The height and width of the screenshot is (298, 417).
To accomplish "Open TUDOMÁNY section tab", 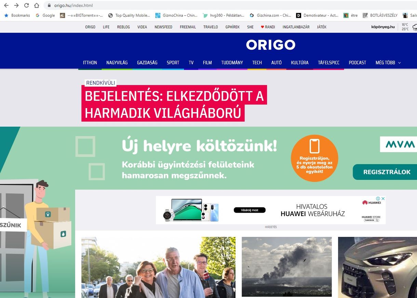I will [x=232, y=62].
